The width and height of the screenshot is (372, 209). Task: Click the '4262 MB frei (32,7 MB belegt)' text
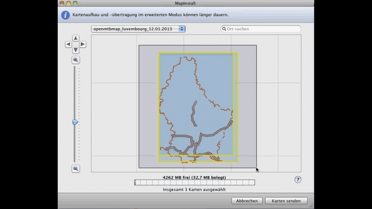(194, 177)
